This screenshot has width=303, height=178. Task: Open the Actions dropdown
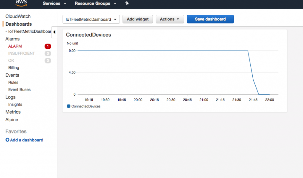[170, 19]
